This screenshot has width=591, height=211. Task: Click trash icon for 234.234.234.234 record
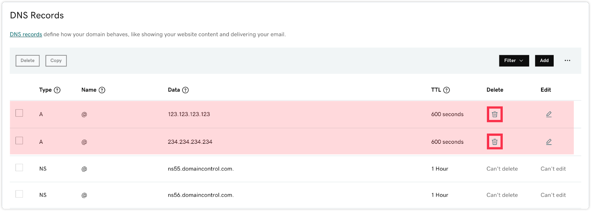point(495,142)
